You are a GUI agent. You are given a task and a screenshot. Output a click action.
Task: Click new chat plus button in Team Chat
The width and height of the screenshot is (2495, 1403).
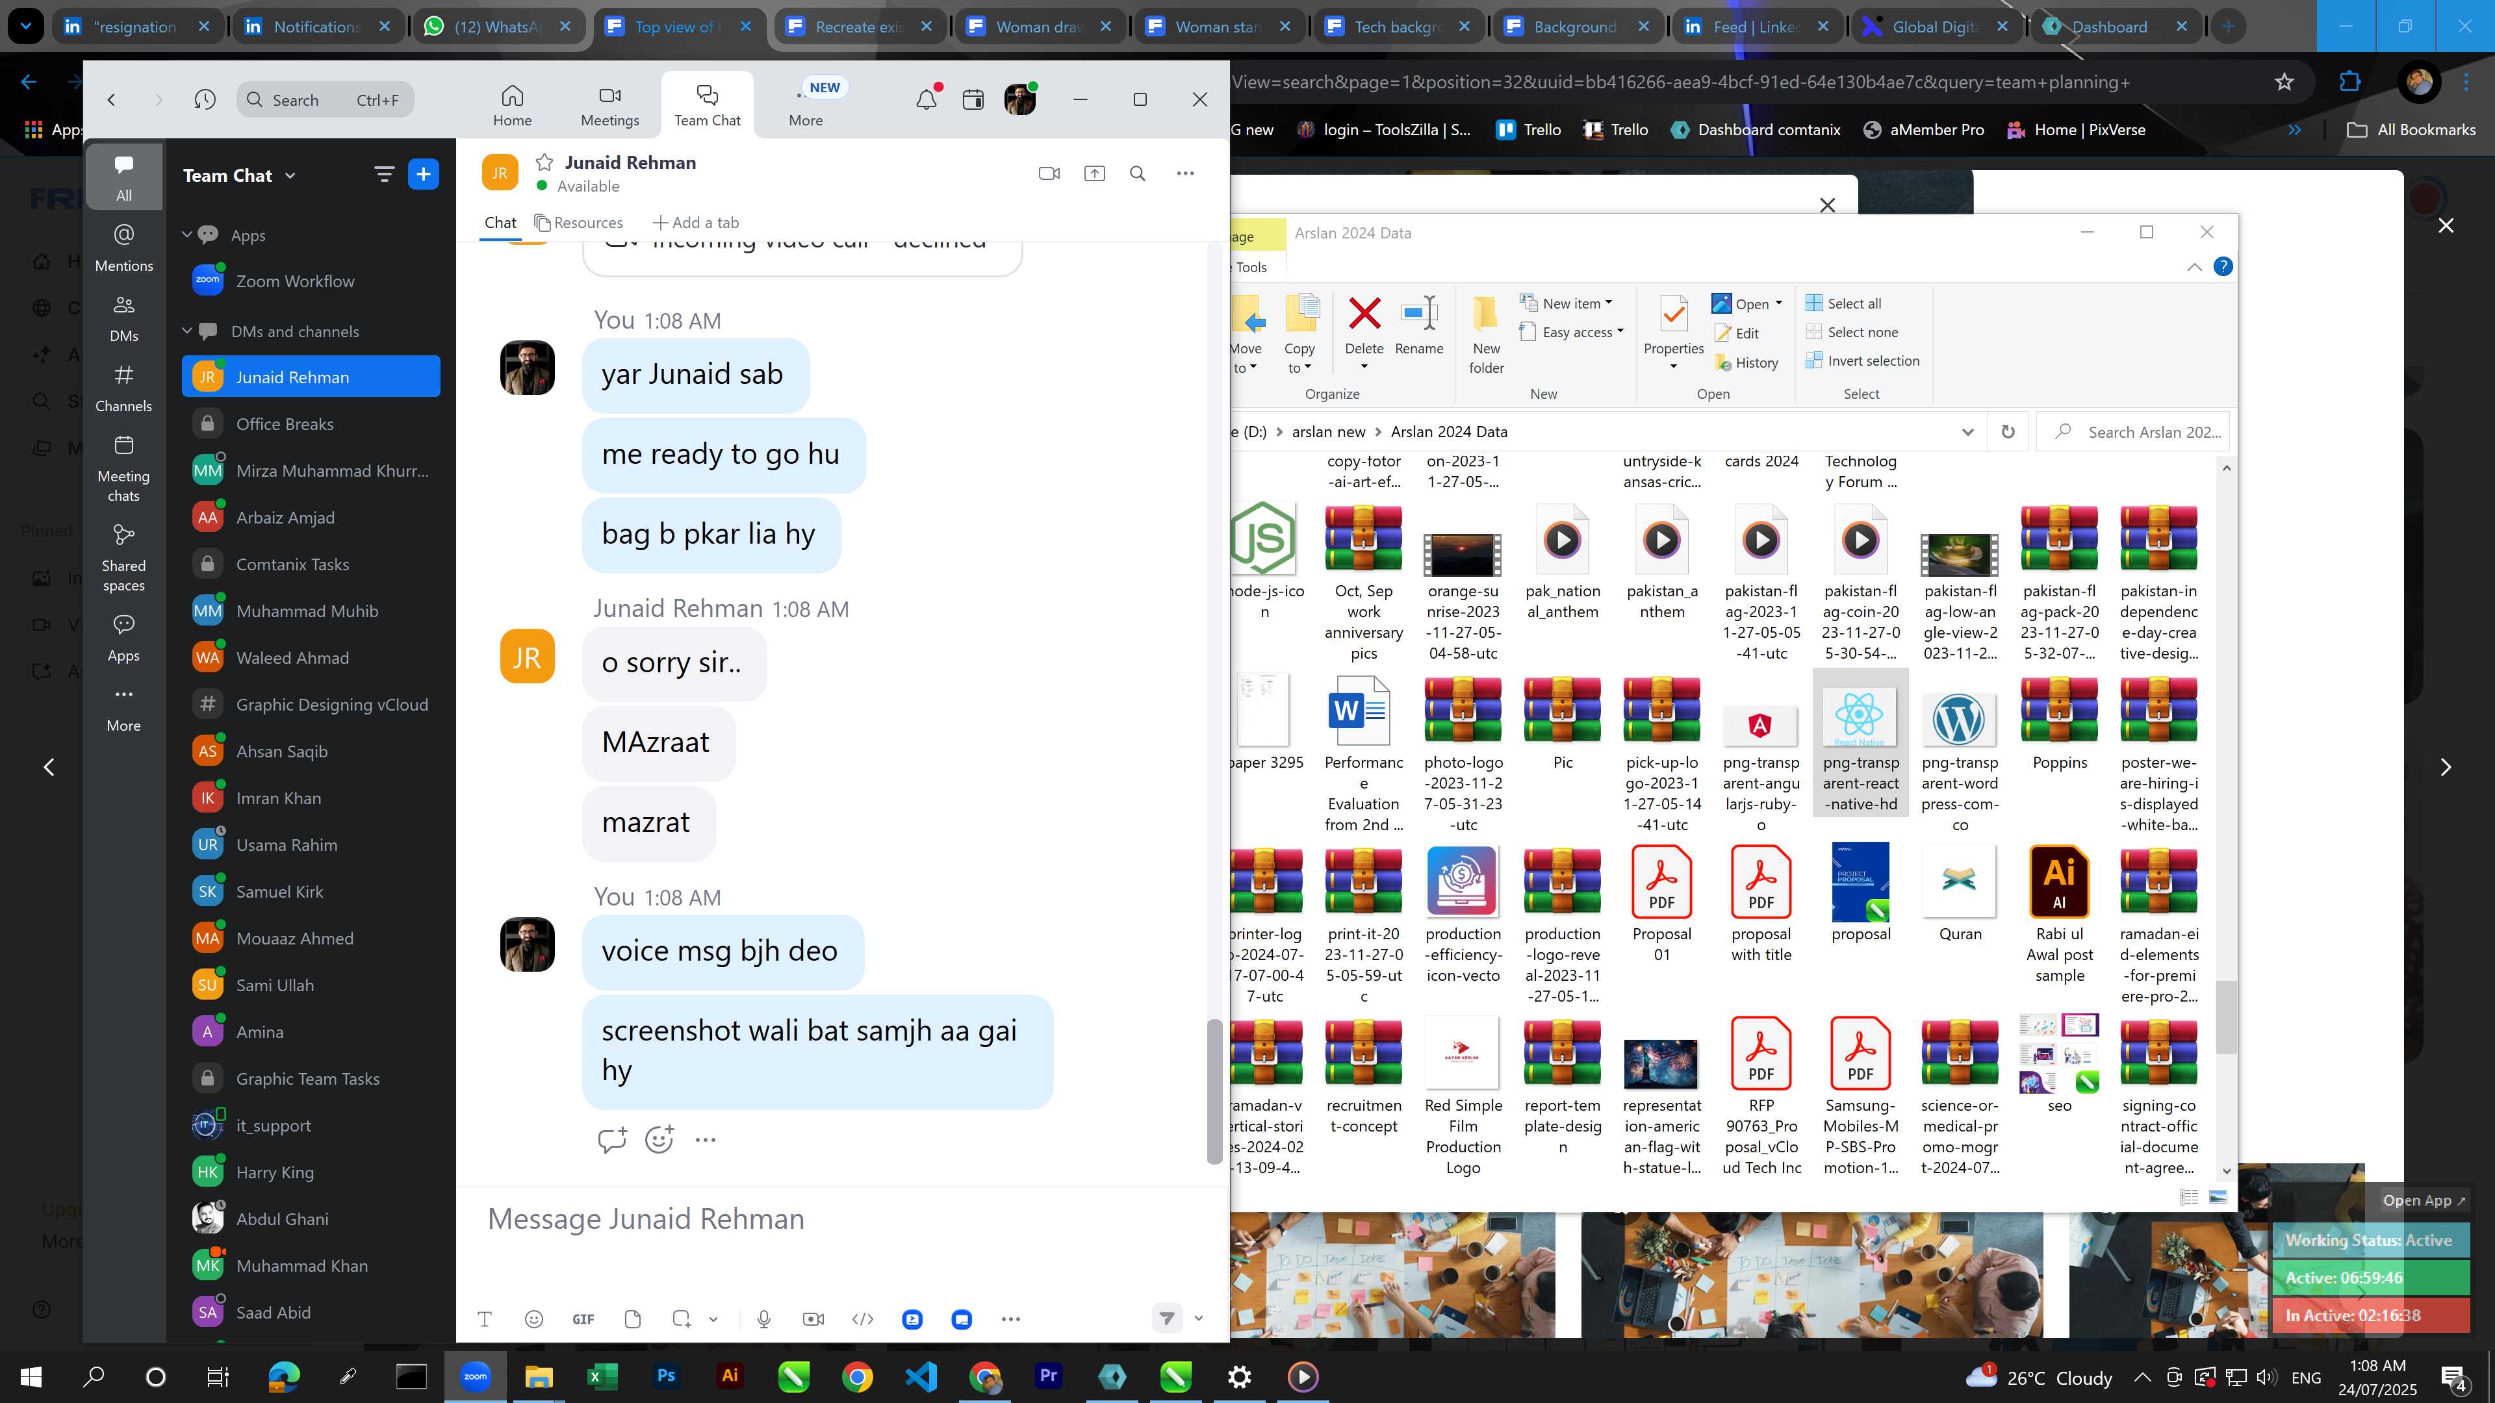point(423,174)
